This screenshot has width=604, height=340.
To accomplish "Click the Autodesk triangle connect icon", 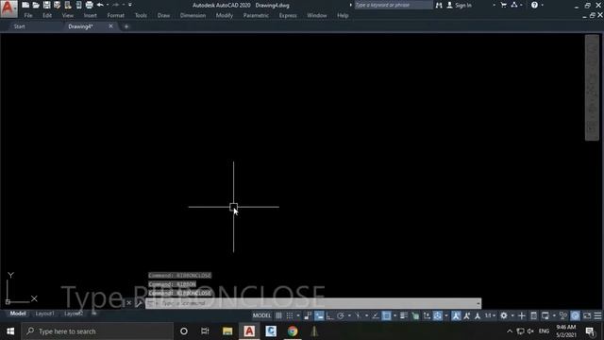I will pos(514,5).
